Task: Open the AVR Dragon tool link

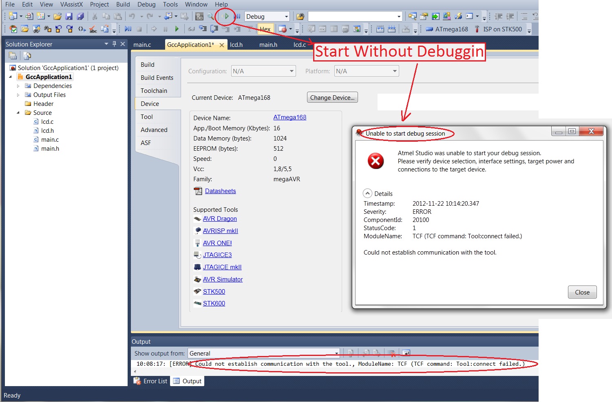Action: tap(220, 219)
